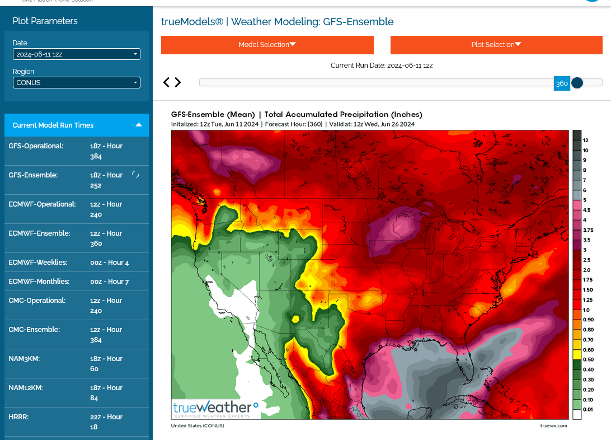Click the Plot Parameters heading
611x440 pixels.
coord(45,21)
